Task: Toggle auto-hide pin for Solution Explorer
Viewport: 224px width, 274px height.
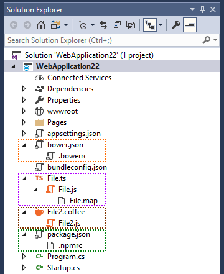Action: (x=202, y=9)
